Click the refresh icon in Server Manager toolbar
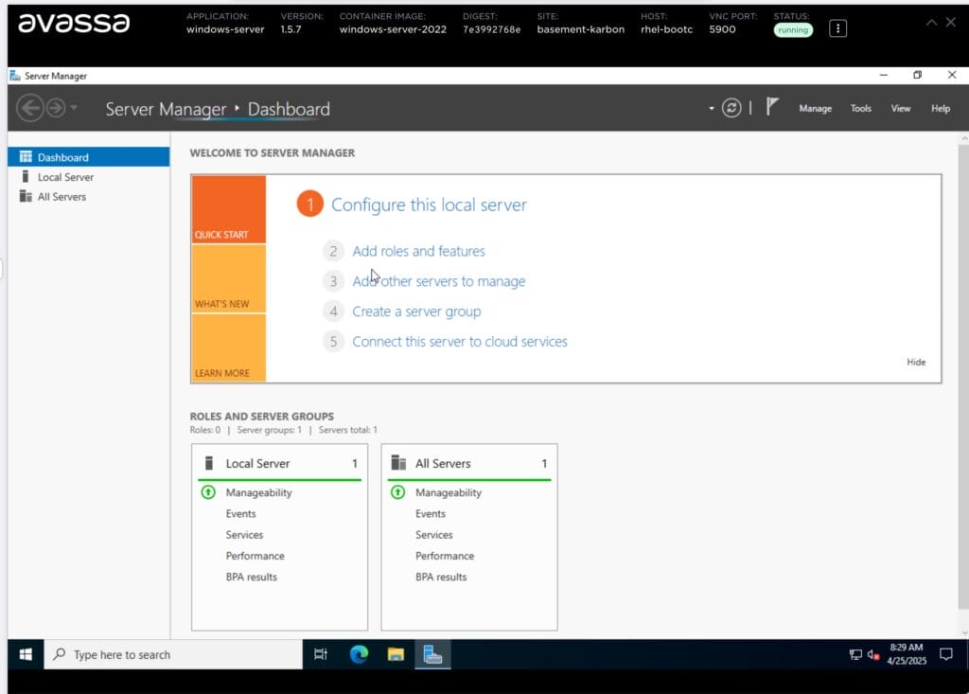 click(x=731, y=107)
